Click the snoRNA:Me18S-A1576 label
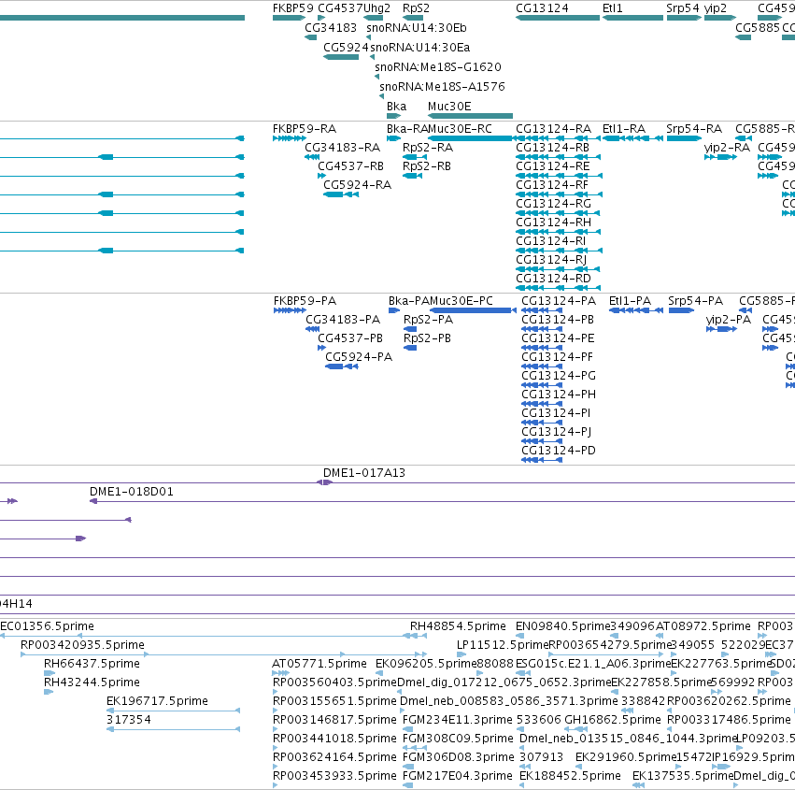Screen dimensions: 795x790 442,87
